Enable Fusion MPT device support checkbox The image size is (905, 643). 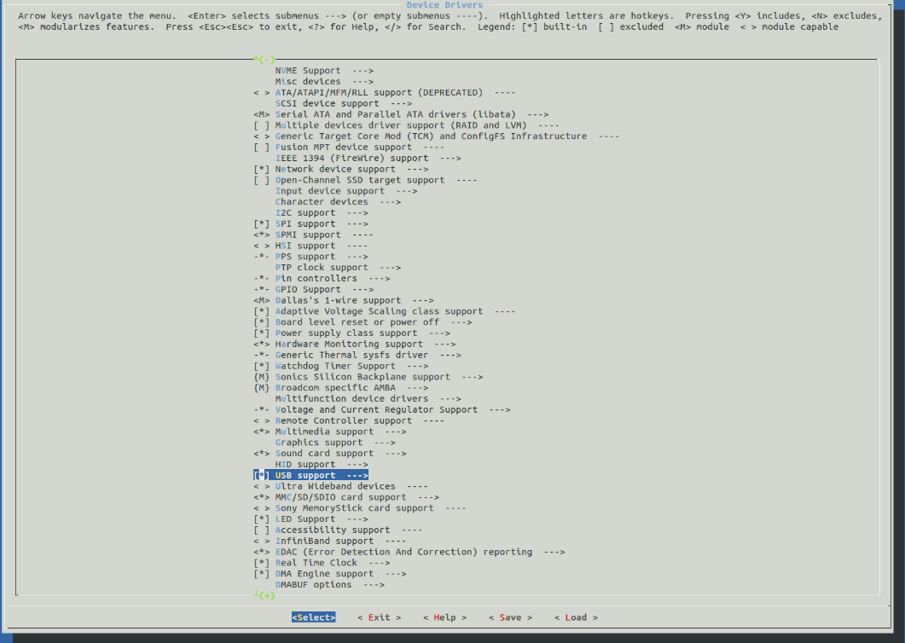pyautogui.click(x=262, y=148)
